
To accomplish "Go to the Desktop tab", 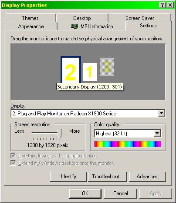I will [x=82, y=18].
